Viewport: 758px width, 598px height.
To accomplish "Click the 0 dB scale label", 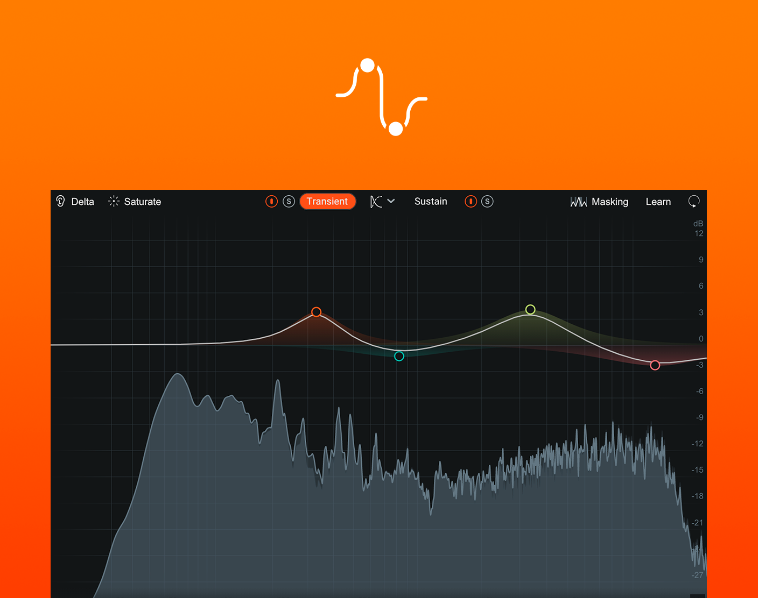I will point(701,338).
